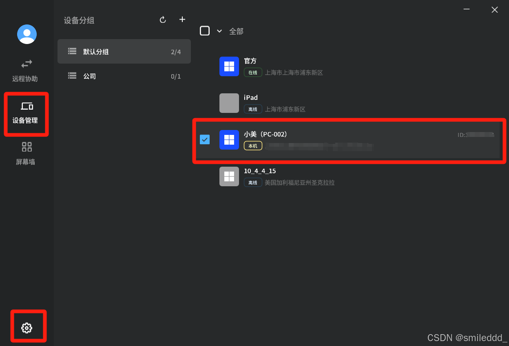Click the gray iPad device thumbnail
This screenshot has width=509, height=346.
click(229, 103)
